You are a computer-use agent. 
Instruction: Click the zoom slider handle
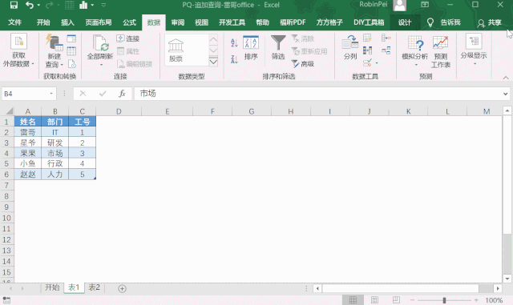pyautogui.click(x=444, y=300)
